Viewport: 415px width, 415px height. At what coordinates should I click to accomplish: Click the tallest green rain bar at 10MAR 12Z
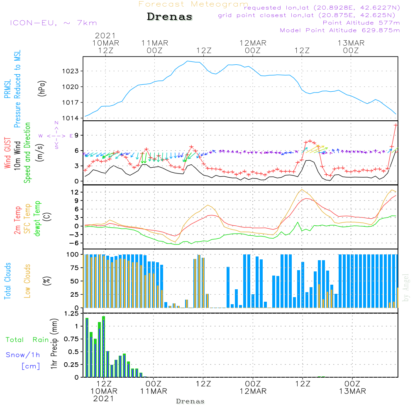(x=103, y=347)
